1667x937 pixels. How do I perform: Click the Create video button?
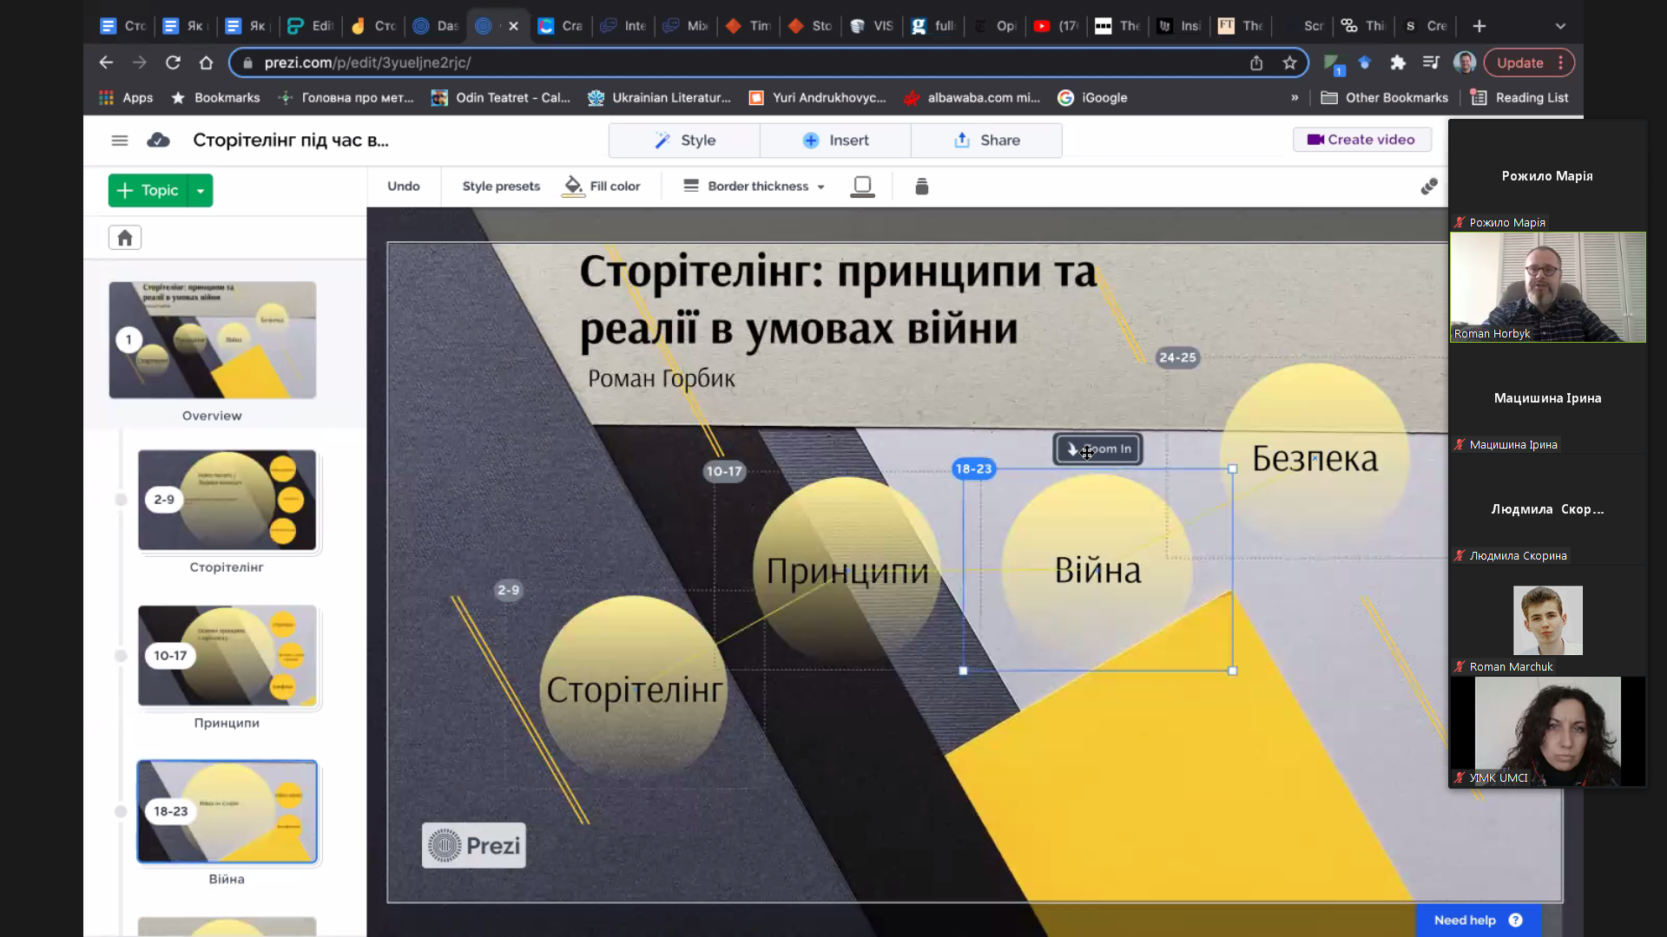1361,139
